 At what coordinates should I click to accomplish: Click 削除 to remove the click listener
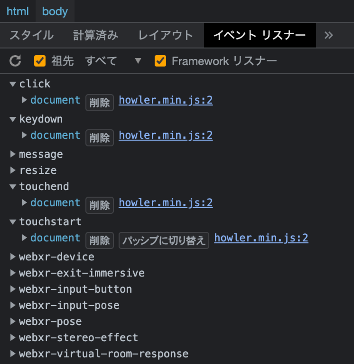(99, 103)
